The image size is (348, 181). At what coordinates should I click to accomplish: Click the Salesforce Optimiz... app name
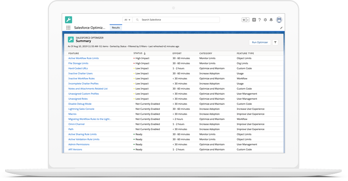tap(90, 28)
